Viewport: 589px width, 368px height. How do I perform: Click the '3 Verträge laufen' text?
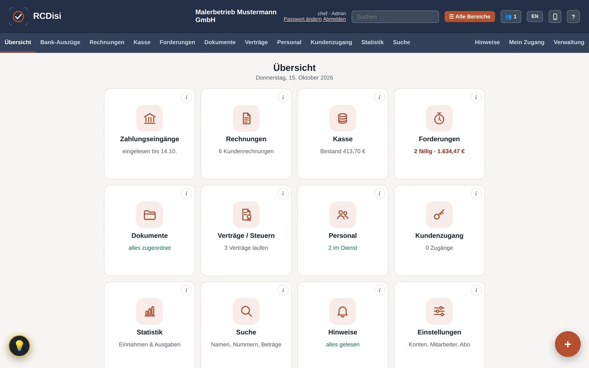tap(246, 248)
